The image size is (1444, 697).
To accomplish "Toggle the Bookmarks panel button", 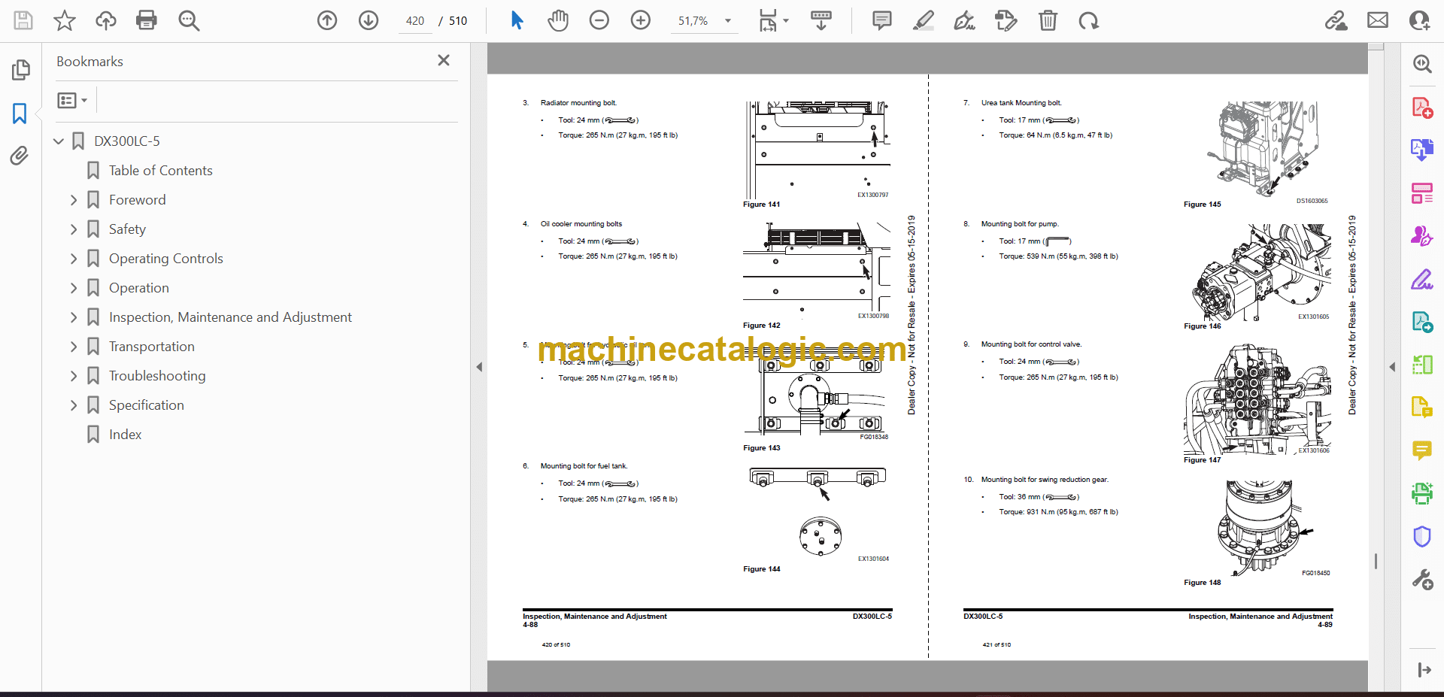I will (x=20, y=114).
